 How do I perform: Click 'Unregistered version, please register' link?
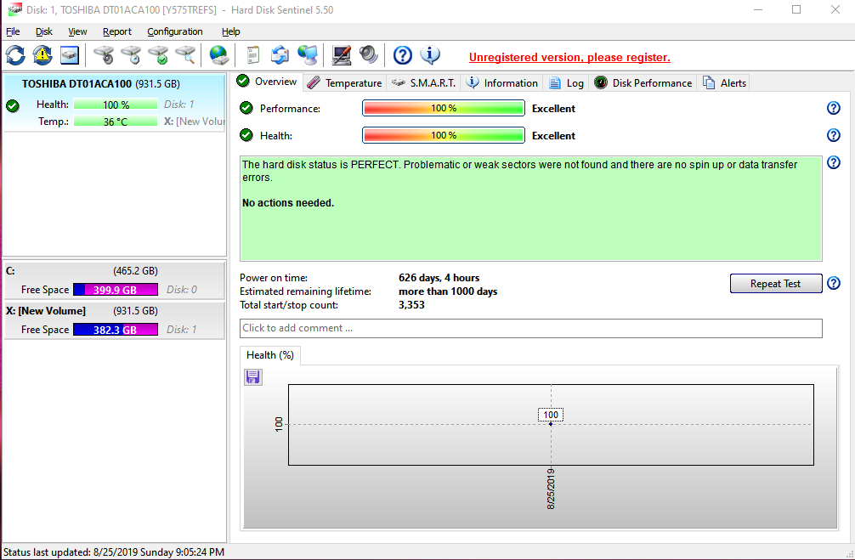pyautogui.click(x=569, y=57)
